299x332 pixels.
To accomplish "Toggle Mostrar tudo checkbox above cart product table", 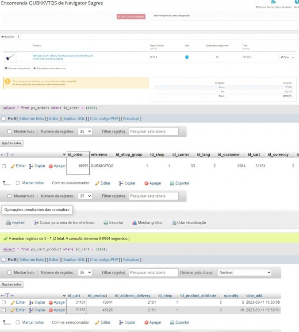I will 9,273.
